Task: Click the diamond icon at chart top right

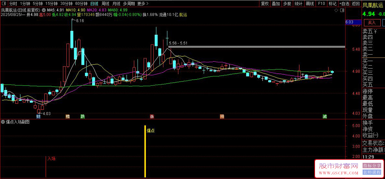Action: coord(336,10)
